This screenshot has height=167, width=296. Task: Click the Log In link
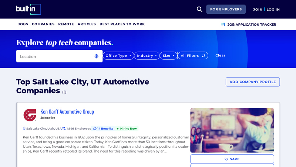273,10
